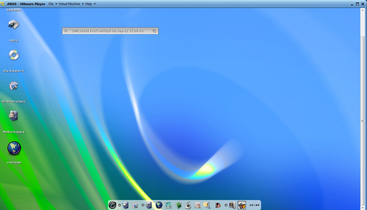
Task: Open the picture viewer icon in the dock
Action: click(168, 205)
